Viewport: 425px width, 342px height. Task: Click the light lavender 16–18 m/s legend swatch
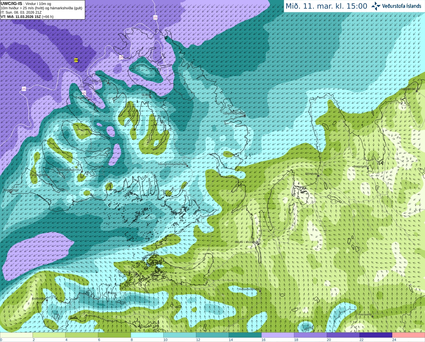click(278, 335)
